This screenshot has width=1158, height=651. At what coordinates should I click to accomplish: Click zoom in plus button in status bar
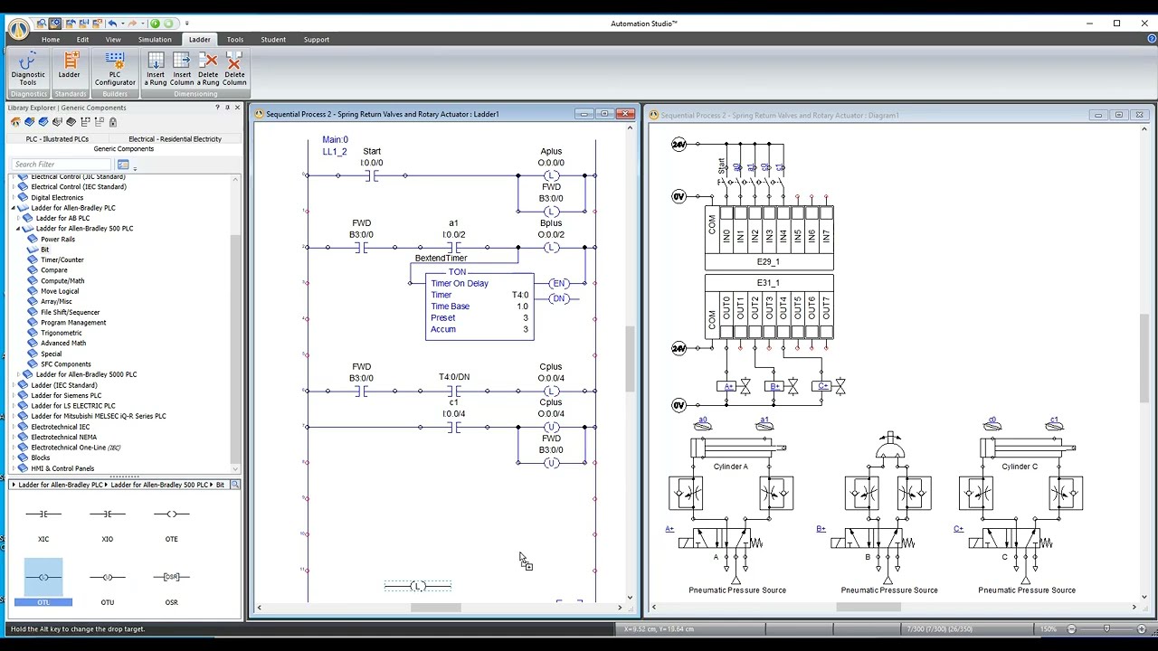pos(1144,629)
